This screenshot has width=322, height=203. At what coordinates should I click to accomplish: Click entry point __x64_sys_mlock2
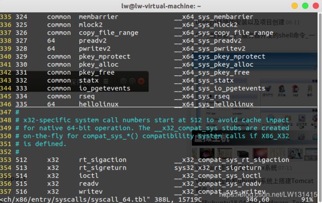[206, 25]
